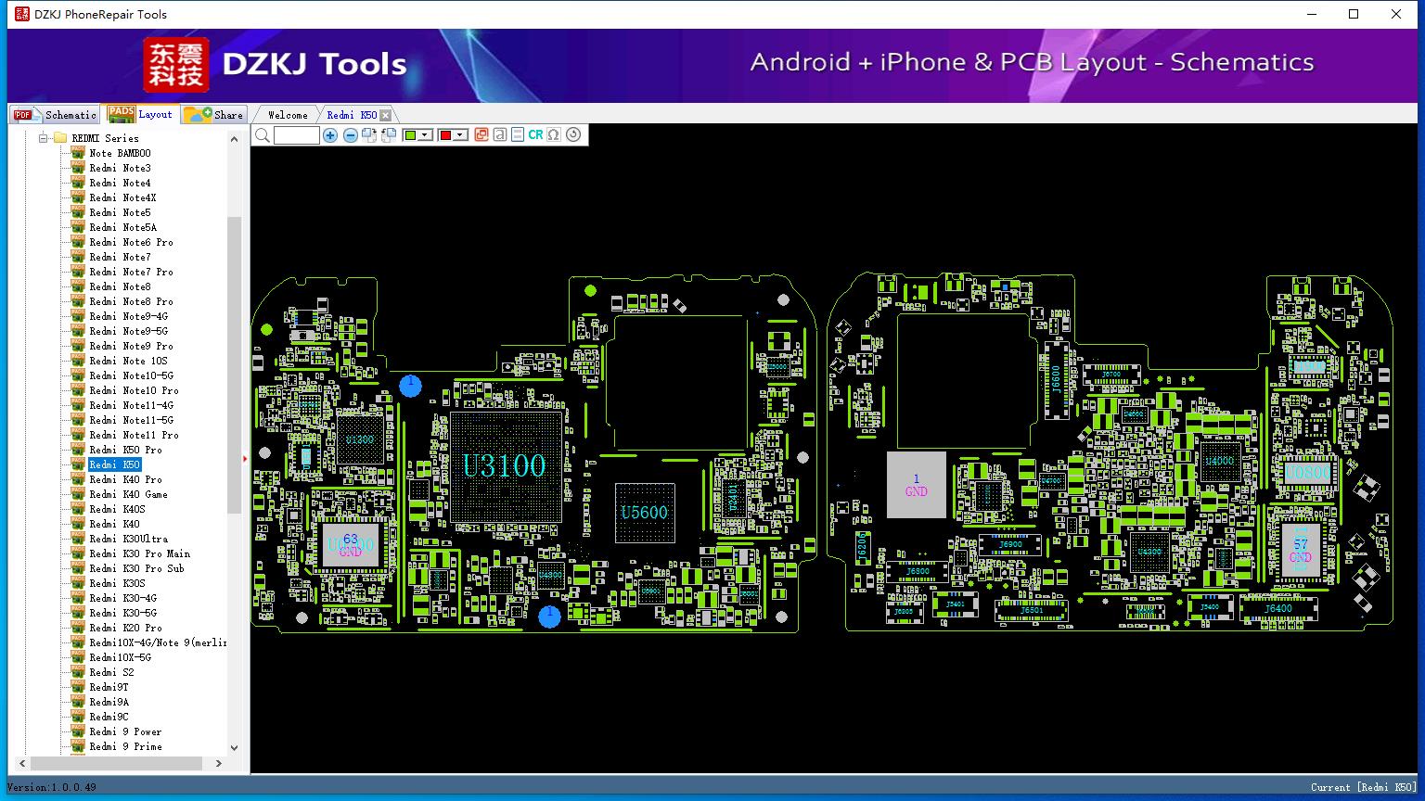Select Redmi K30Ultra entry
1425x801 pixels.
[128, 539]
